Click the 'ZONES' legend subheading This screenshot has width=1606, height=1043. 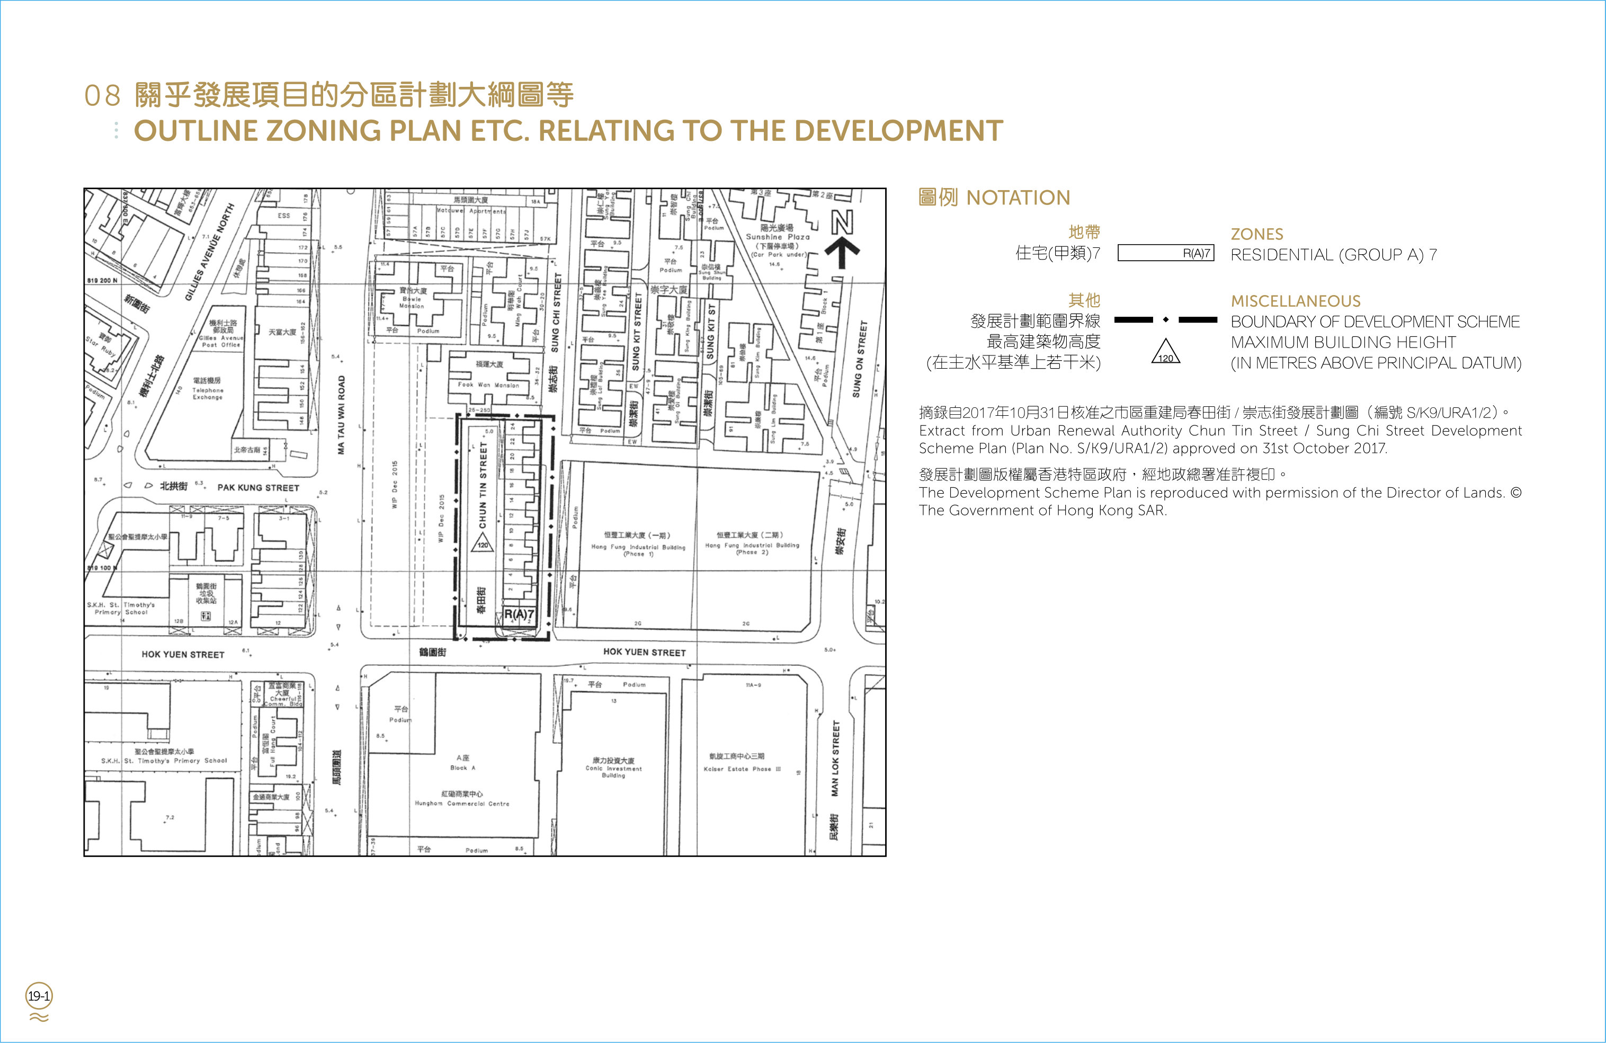[1256, 234]
